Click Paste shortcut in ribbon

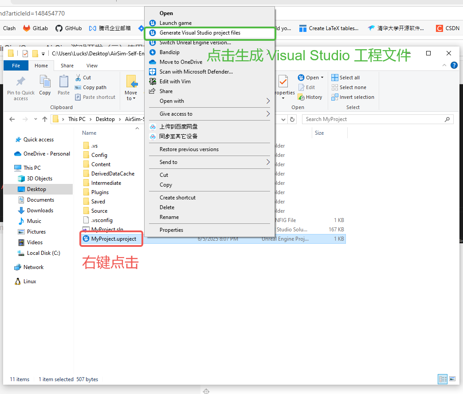click(95, 97)
